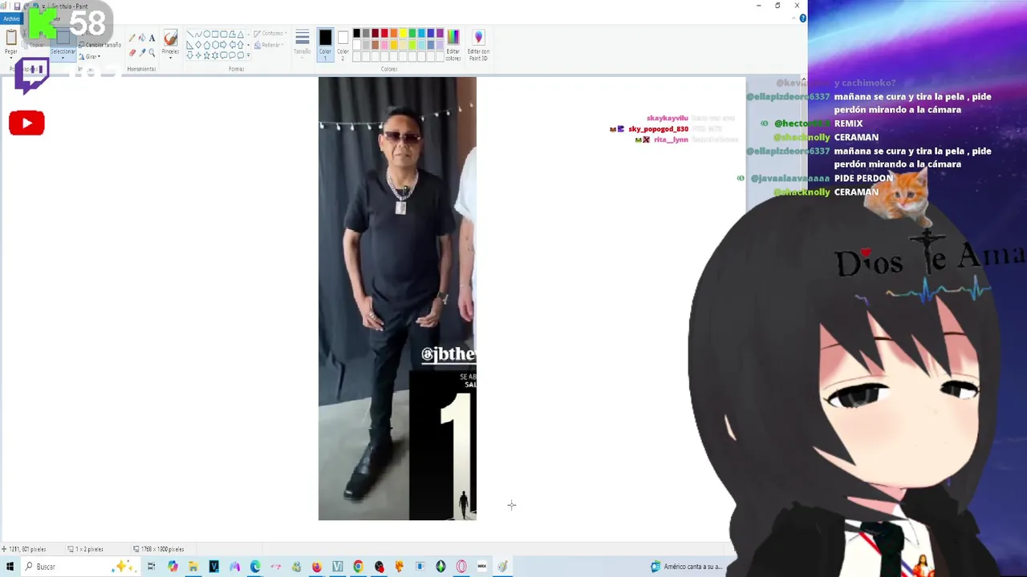Expand the Pinceles dropdown arrow
1027x577 pixels.
pyautogui.click(x=170, y=58)
